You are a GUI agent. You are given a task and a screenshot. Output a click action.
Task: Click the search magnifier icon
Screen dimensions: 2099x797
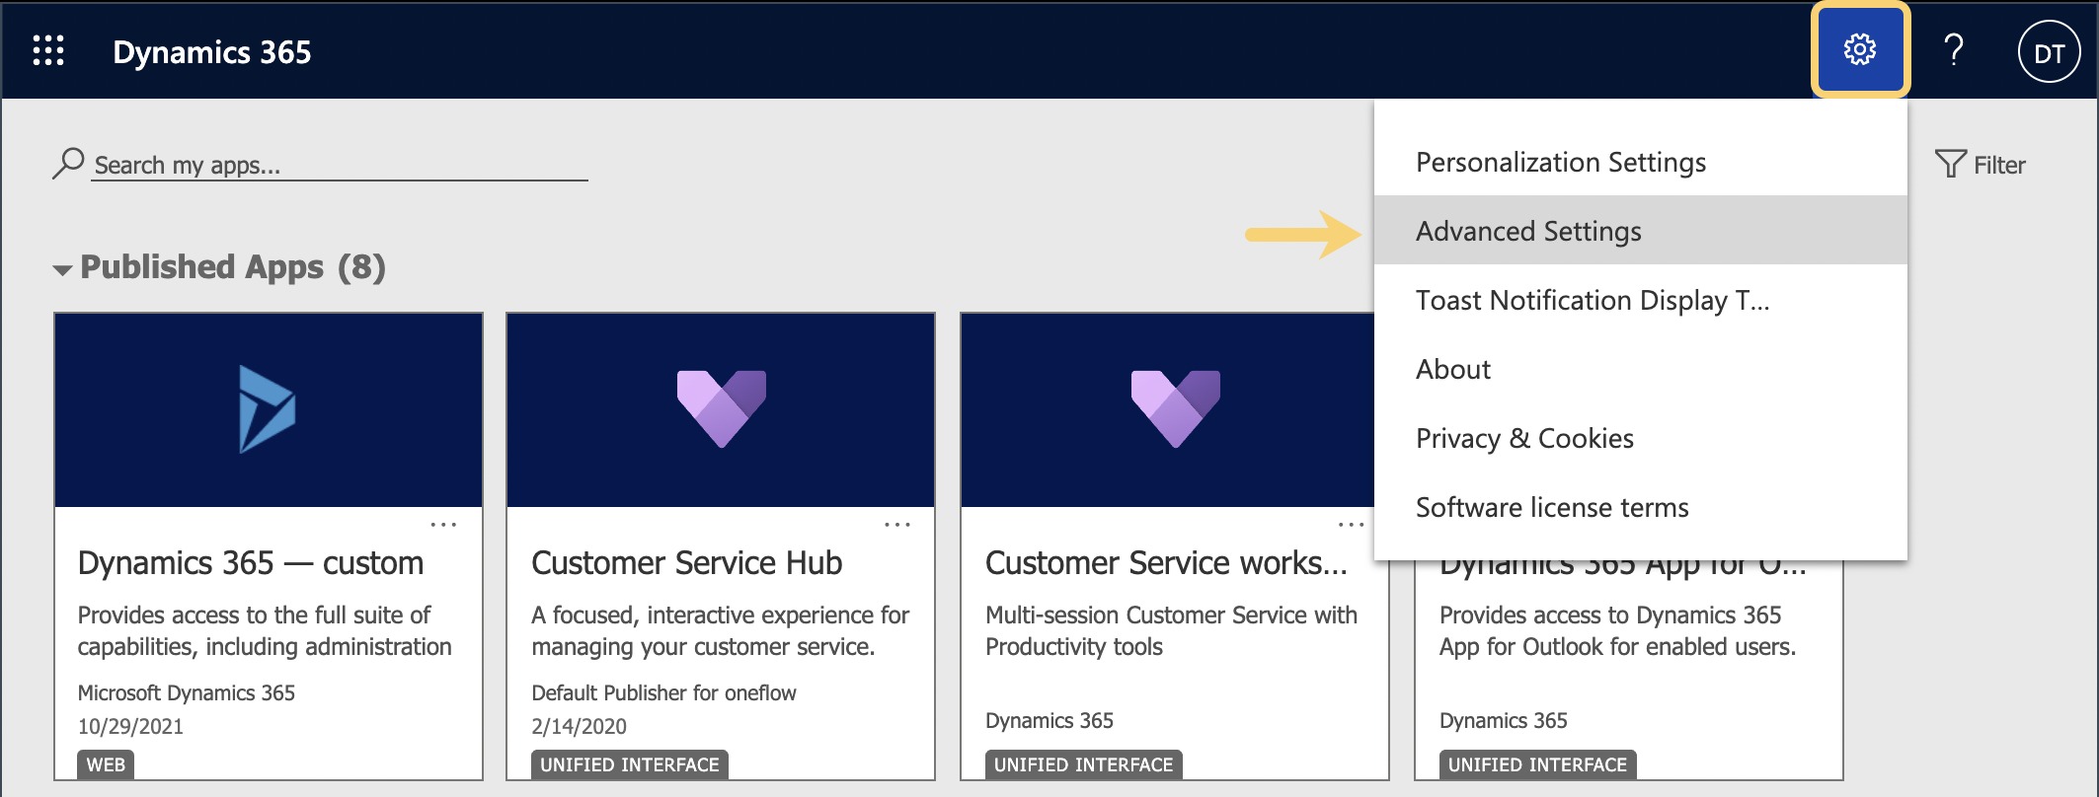[68, 163]
